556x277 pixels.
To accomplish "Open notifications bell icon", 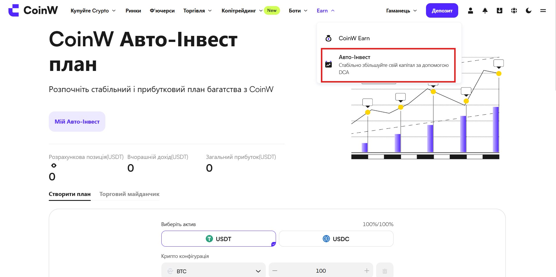I will tap(485, 11).
